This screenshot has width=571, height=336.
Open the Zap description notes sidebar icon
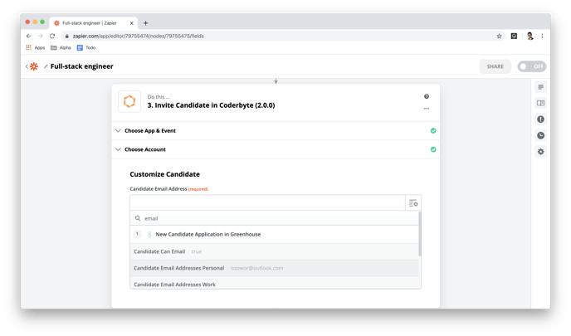coord(541,87)
